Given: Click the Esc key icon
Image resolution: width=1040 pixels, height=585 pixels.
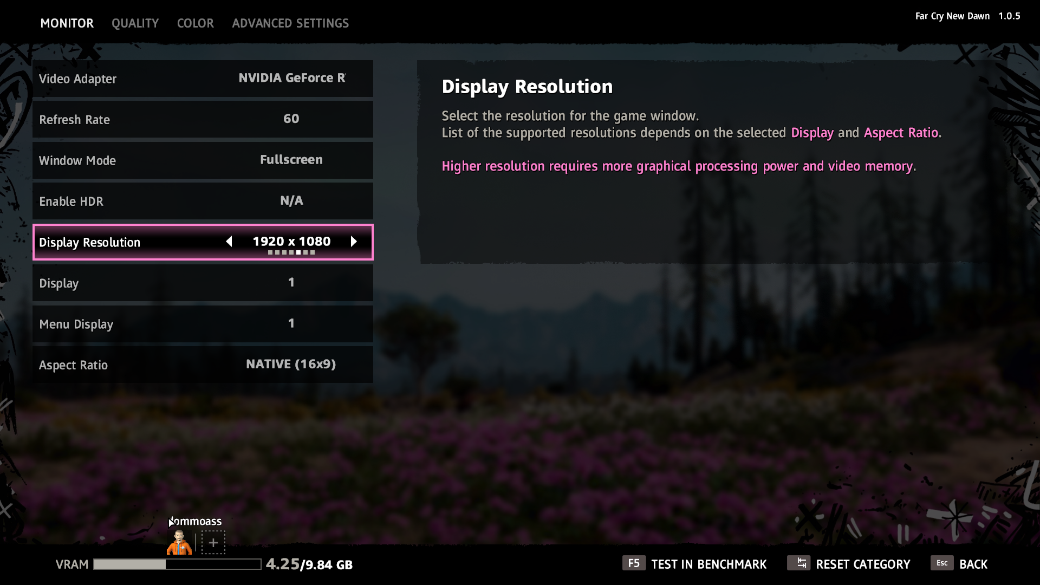Looking at the screenshot, I should coord(941,563).
